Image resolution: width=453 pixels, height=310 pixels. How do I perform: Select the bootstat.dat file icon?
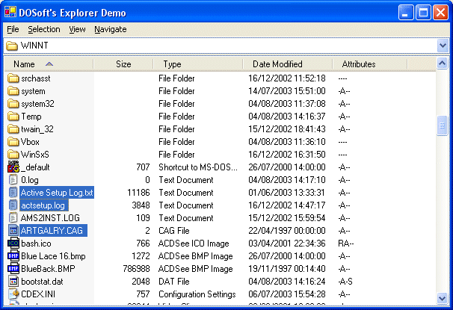click(13, 282)
